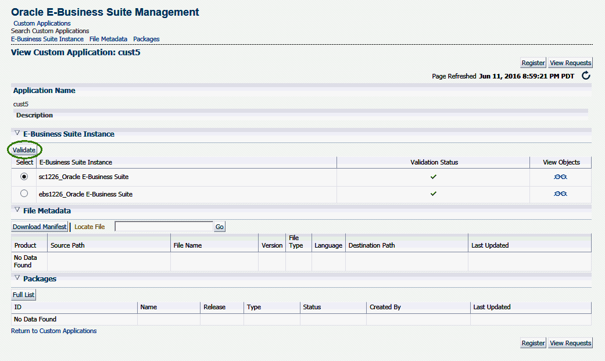View objects for ebs1226_Oracle E-Business Suite

coord(560,194)
